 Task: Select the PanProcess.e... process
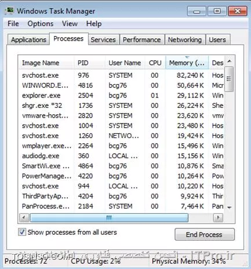[x=122, y=206]
